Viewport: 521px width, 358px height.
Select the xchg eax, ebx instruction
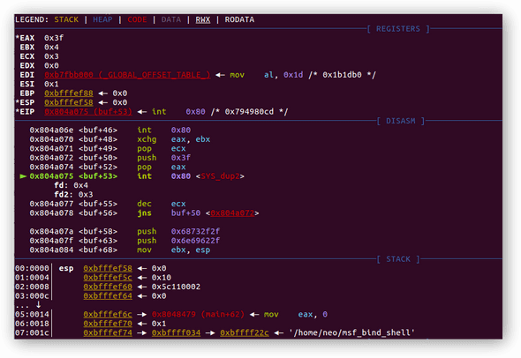tap(174, 139)
